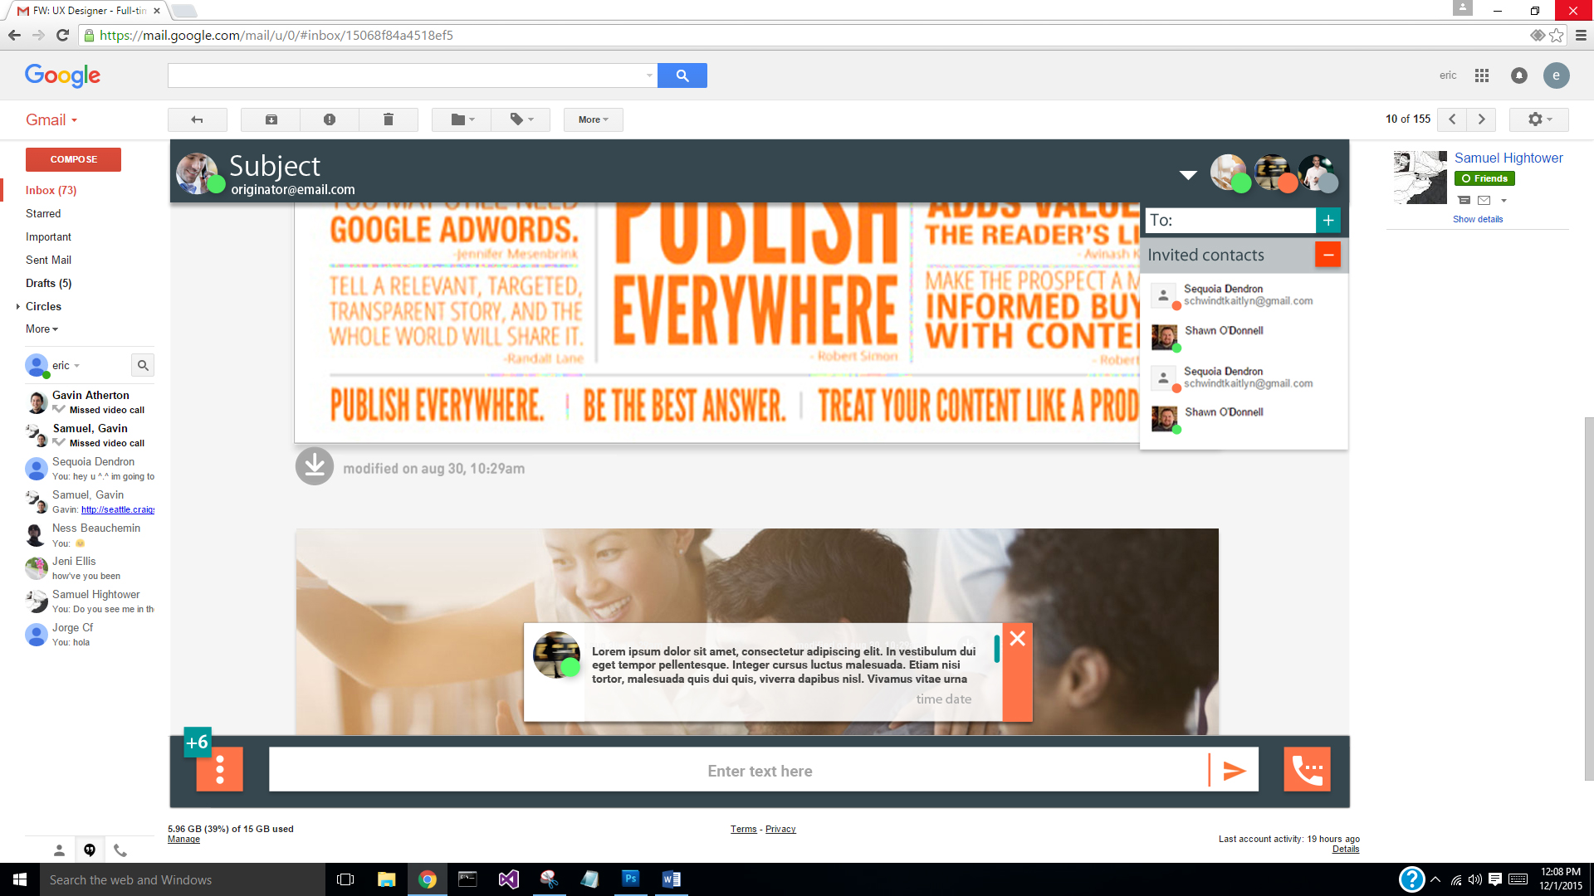Click the archive icon in toolbar
The height and width of the screenshot is (896, 1594).
[271, 119]
